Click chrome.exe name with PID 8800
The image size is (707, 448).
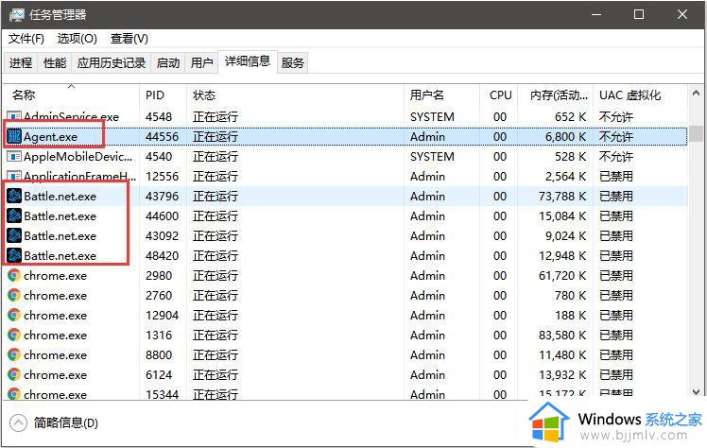tap(55, 355)
